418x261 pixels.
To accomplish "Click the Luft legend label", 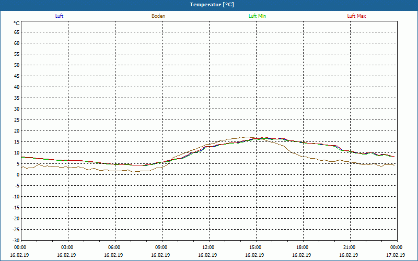I will (59, 16).
